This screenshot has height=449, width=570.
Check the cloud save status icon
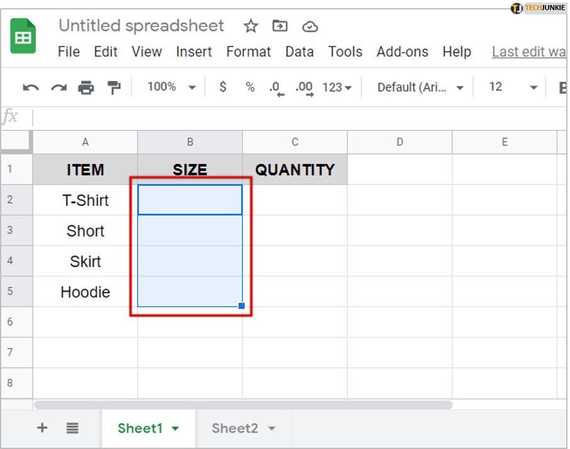tap(310, 26)
